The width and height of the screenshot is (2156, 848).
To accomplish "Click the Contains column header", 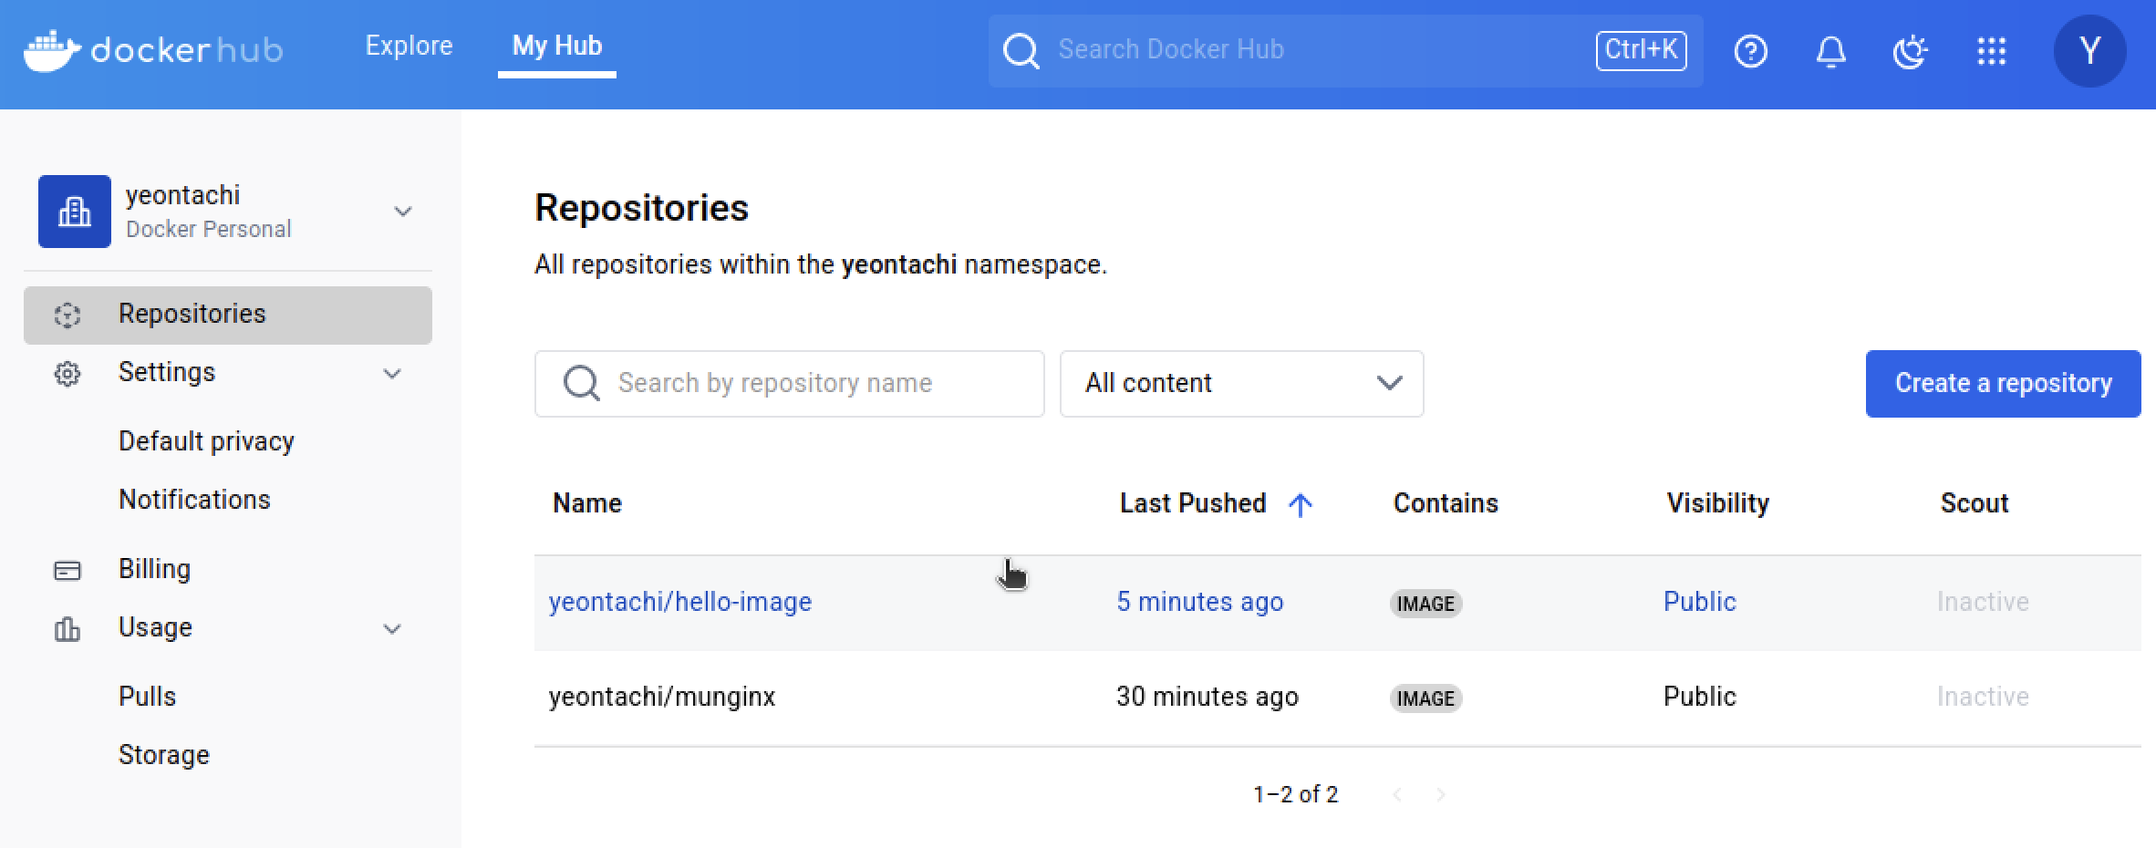I will [1446, 503].
